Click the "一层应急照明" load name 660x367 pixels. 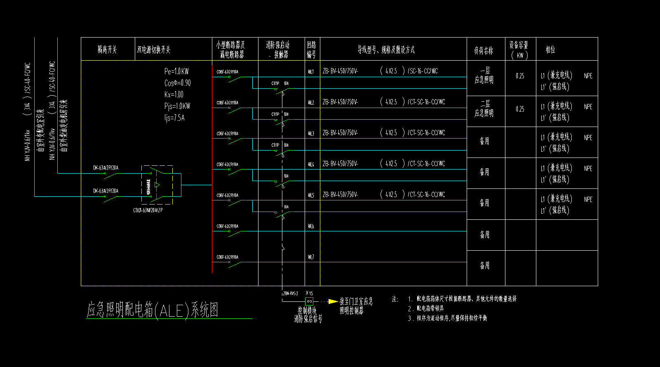point(484,75)
